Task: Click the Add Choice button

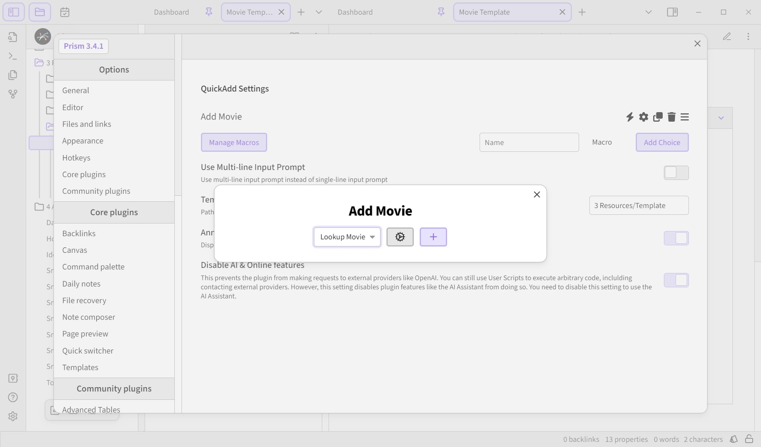Action: [662, 142]
